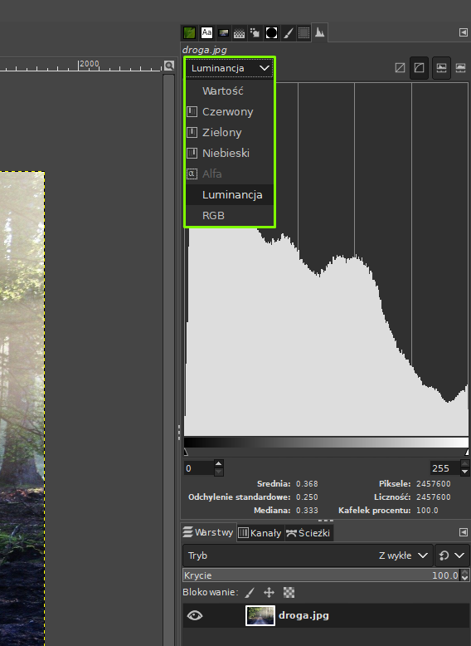The image size is (471, 646).
Task: Select linear histogram scale button
Action: [441, 67]
